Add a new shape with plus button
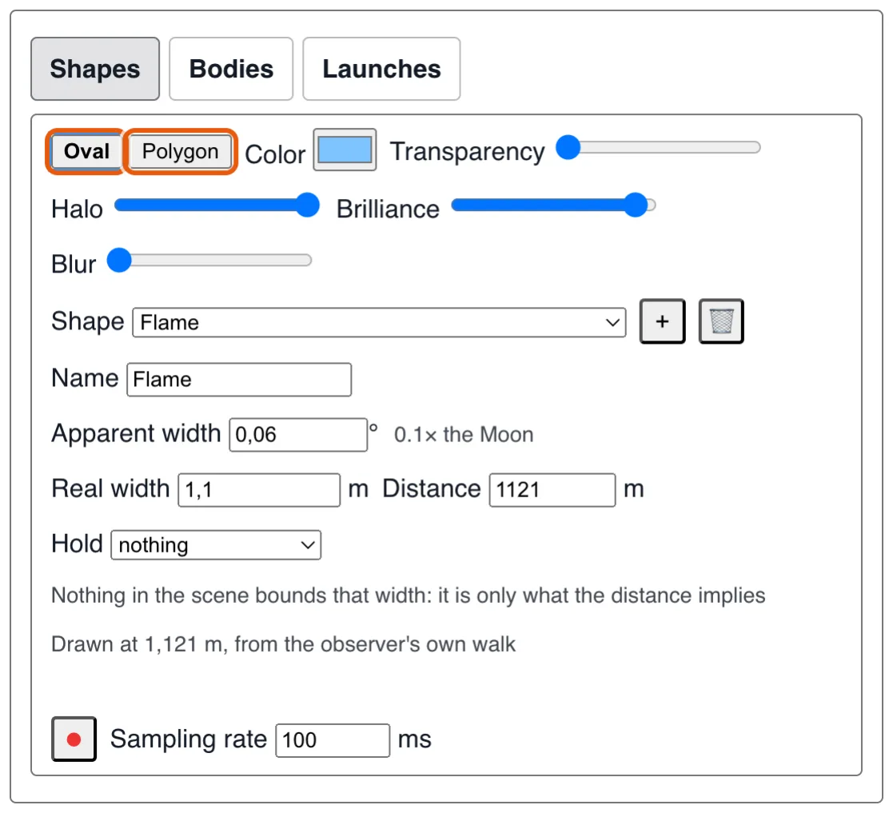Screen dimensions: 893x813 click(x=662, y=321)
